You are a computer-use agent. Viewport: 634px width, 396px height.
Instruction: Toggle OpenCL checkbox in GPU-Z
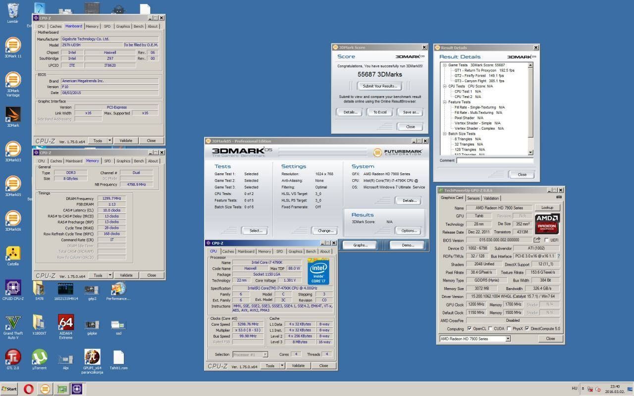click(469, 329)
